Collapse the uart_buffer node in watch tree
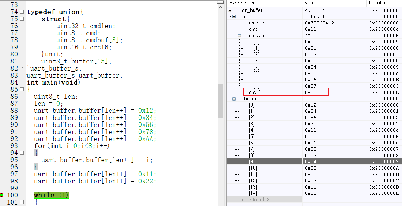Image resolution: width=402 pixels, height=206 pixels. click(230, 10)
